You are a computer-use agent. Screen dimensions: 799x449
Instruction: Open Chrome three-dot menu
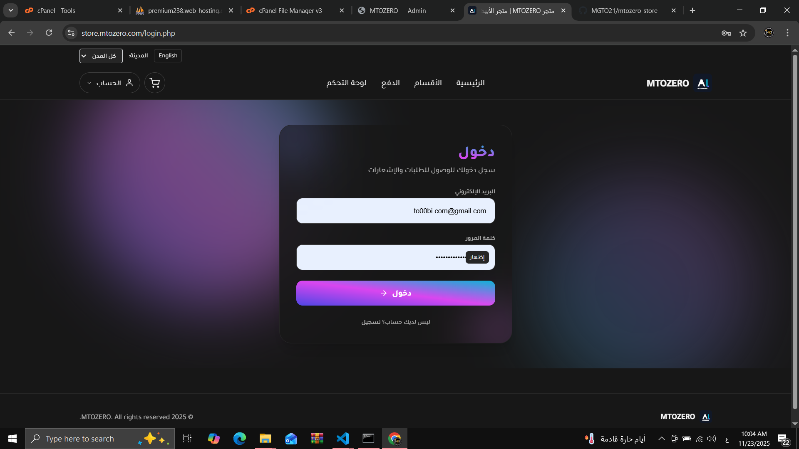[x=787, y=33]
